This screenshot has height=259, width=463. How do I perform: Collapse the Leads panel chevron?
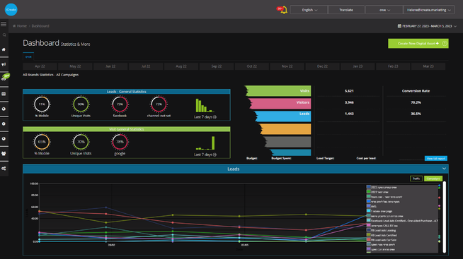444,169
